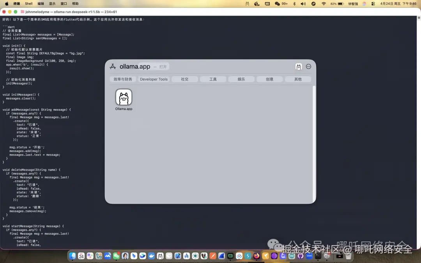Viewport: 421px width, 263px height.
Task: Select the Developer Tools category filter
Action: click(x=154, y=79)
